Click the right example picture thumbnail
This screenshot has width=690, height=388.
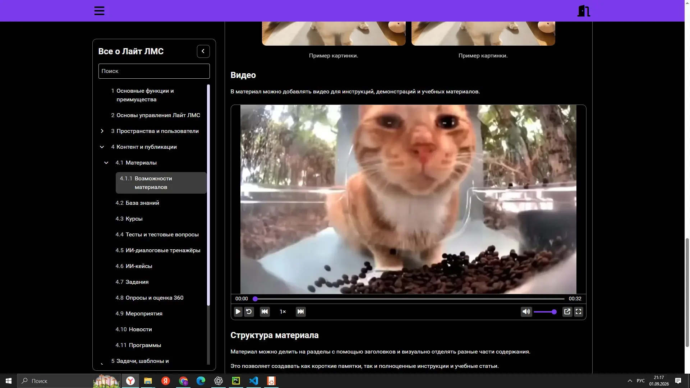click(x=483, y=33)
